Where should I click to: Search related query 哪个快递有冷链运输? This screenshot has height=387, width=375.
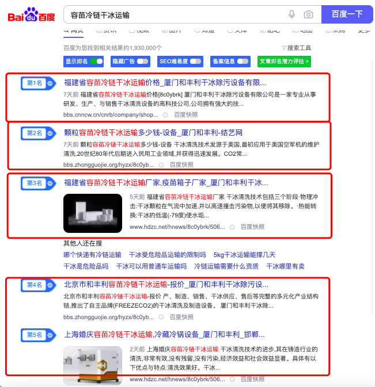(x=92, y=255)
